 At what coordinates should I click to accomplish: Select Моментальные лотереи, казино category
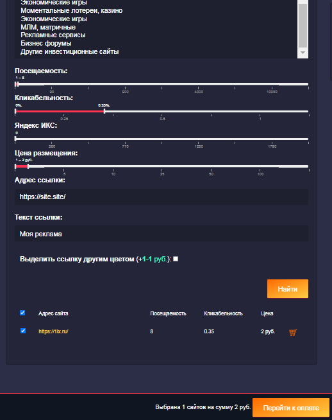[72, 11]
